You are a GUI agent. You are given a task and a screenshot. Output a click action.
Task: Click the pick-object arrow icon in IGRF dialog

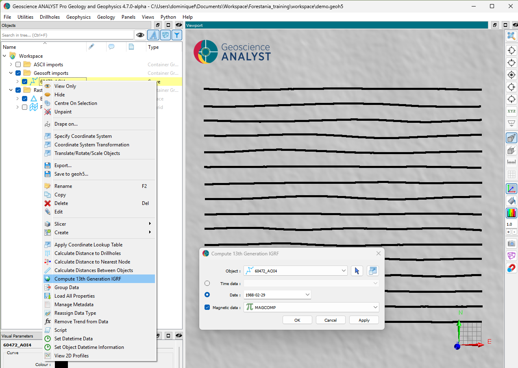357,271
